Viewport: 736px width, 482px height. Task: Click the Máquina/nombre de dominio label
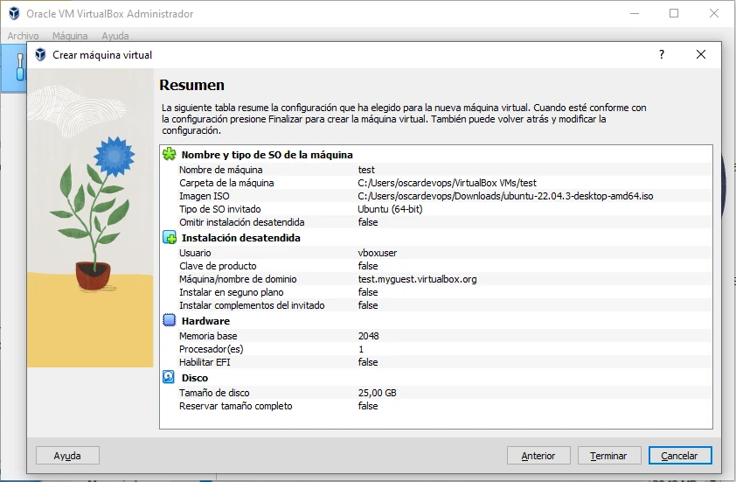[238, 279]
